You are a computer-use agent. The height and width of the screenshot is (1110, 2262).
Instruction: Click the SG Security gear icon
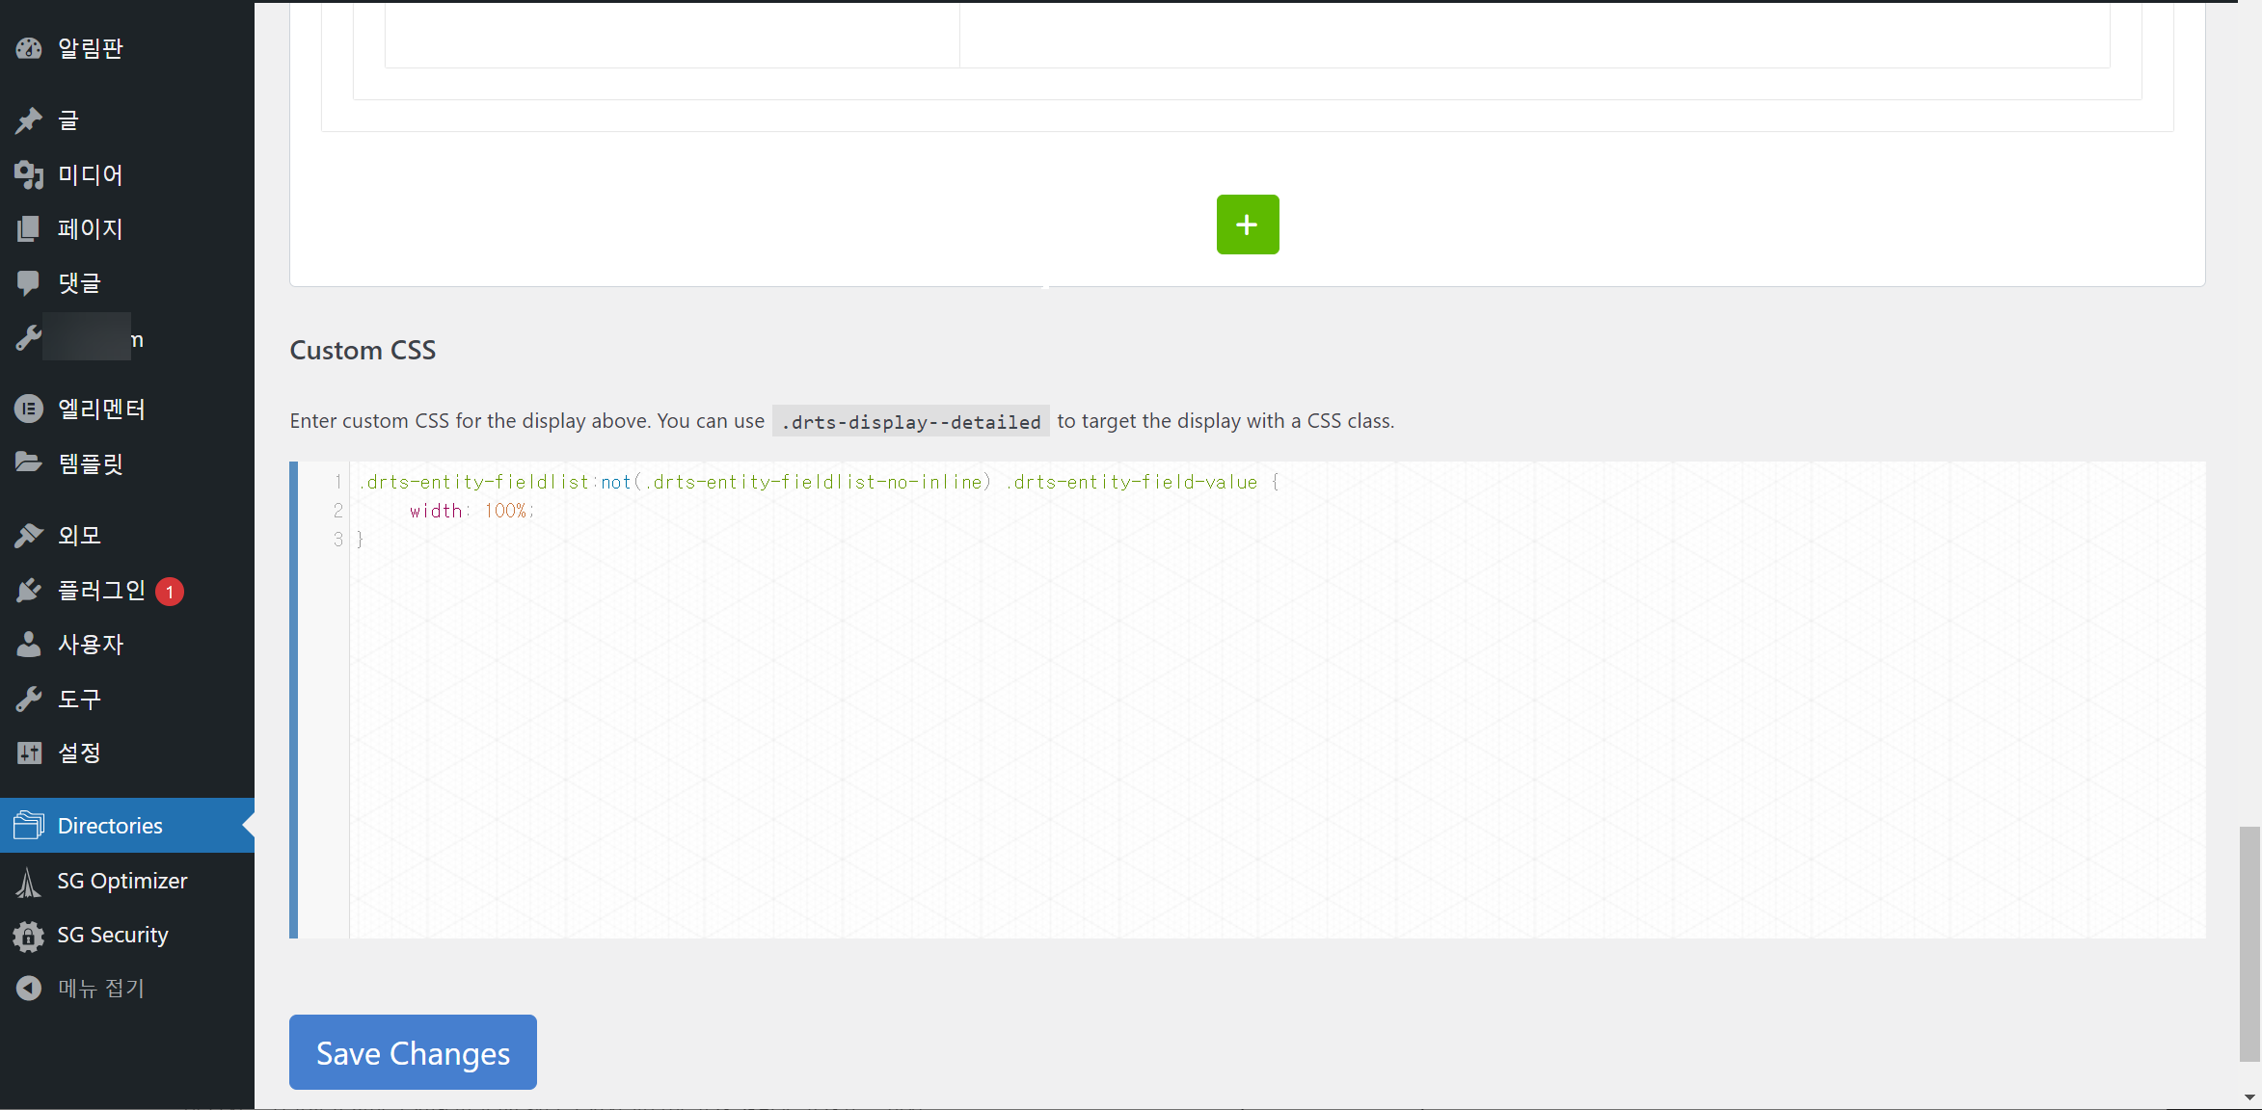pos(29,936)
